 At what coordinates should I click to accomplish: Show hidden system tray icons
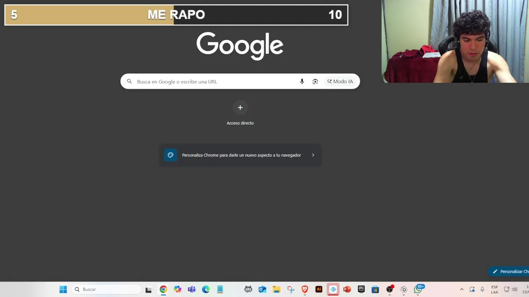462,290
